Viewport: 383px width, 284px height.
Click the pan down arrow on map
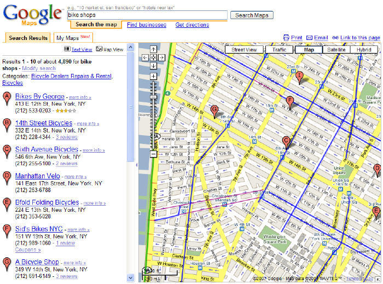click(153, 66)
